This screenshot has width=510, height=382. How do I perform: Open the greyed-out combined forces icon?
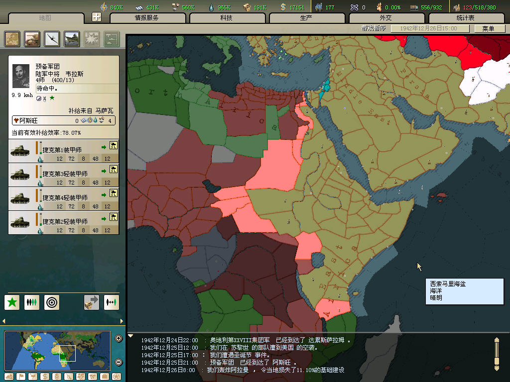pos(112,39)
